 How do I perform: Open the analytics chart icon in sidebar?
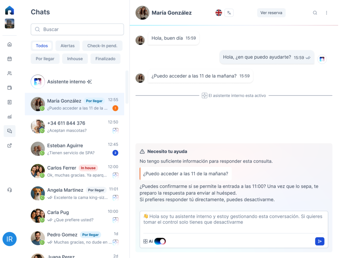9,117
